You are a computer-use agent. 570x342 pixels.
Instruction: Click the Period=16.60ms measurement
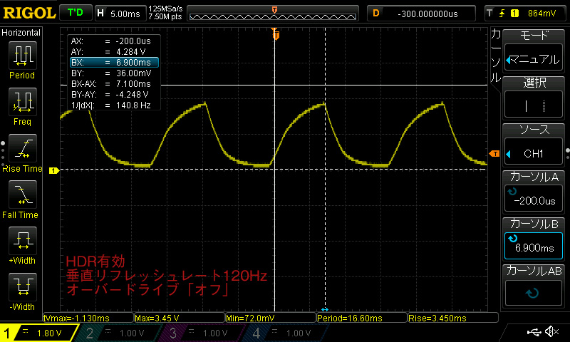coord(362,318)
